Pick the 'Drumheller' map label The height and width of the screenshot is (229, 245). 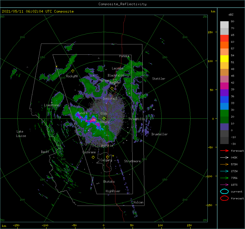point(160,134)
